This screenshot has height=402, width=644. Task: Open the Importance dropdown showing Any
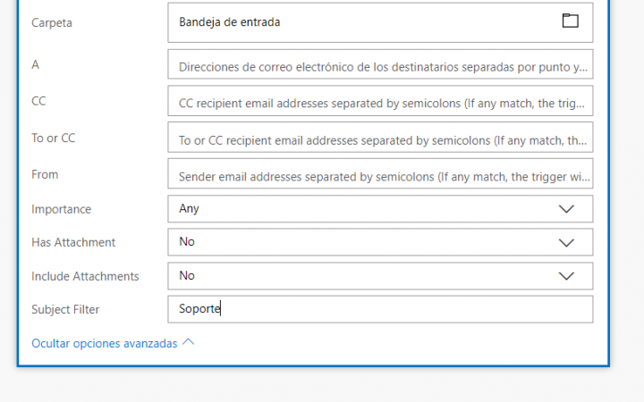click(x=380, y=209)
